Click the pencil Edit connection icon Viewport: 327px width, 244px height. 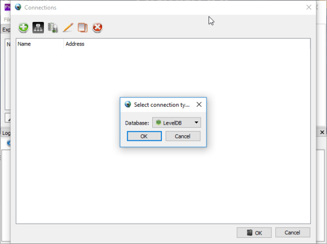click(x=68, y=28)
